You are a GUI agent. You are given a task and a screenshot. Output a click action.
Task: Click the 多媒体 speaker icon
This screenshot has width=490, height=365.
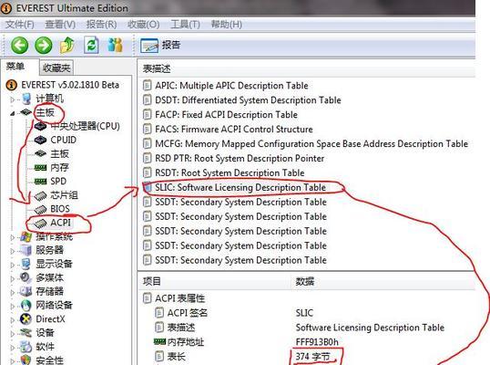[x=26, y=277]
